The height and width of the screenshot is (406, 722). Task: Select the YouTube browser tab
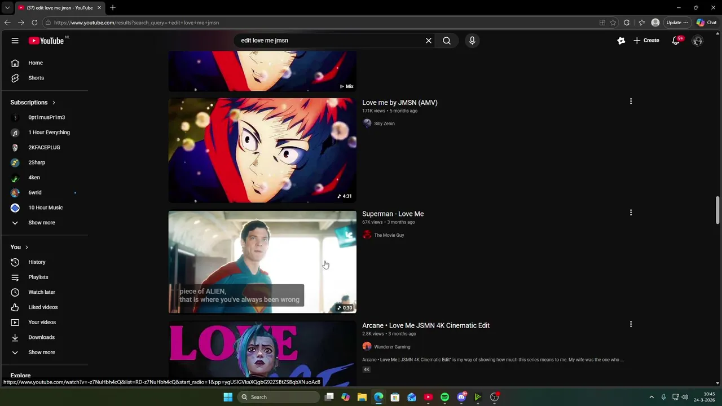click(59, 8)
